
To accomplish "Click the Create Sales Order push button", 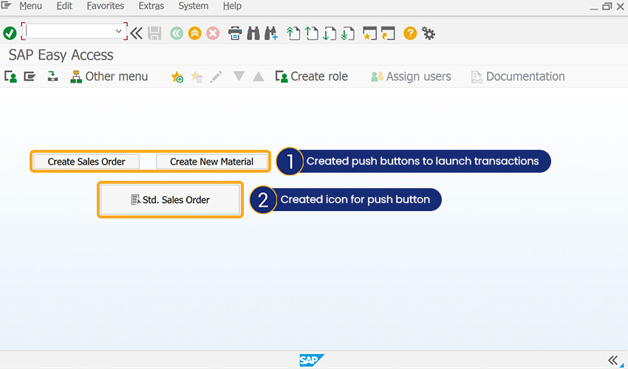I will click(x=86, y=162).
